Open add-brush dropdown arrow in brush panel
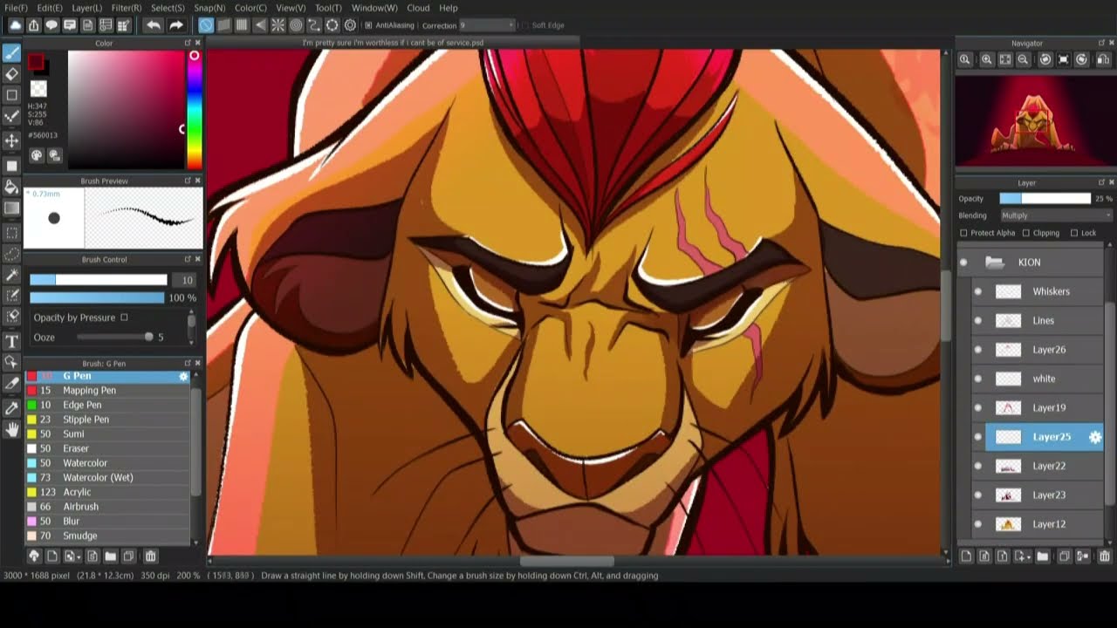The width and height of the screenshot is (1117, 628). [79, 556]
